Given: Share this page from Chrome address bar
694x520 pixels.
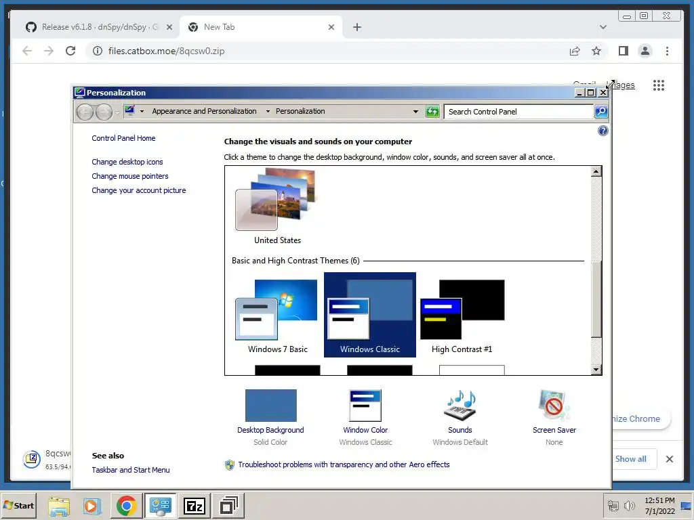Looking at the screenshot, I should (x=575, y=51).
